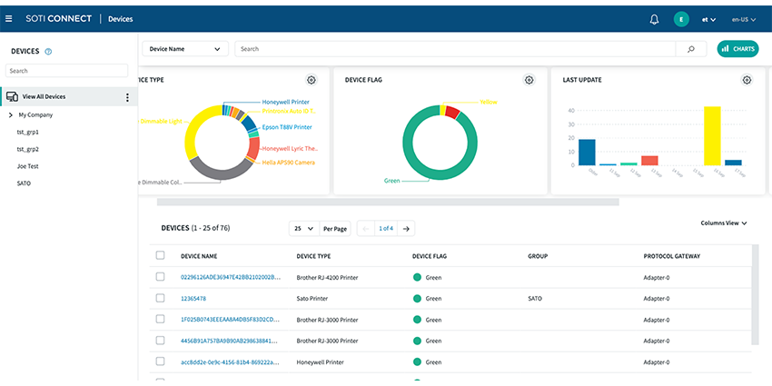Click the Green label in Device Flag chart
This screenshot has width=772, height=386.
(x=392, y=181)
